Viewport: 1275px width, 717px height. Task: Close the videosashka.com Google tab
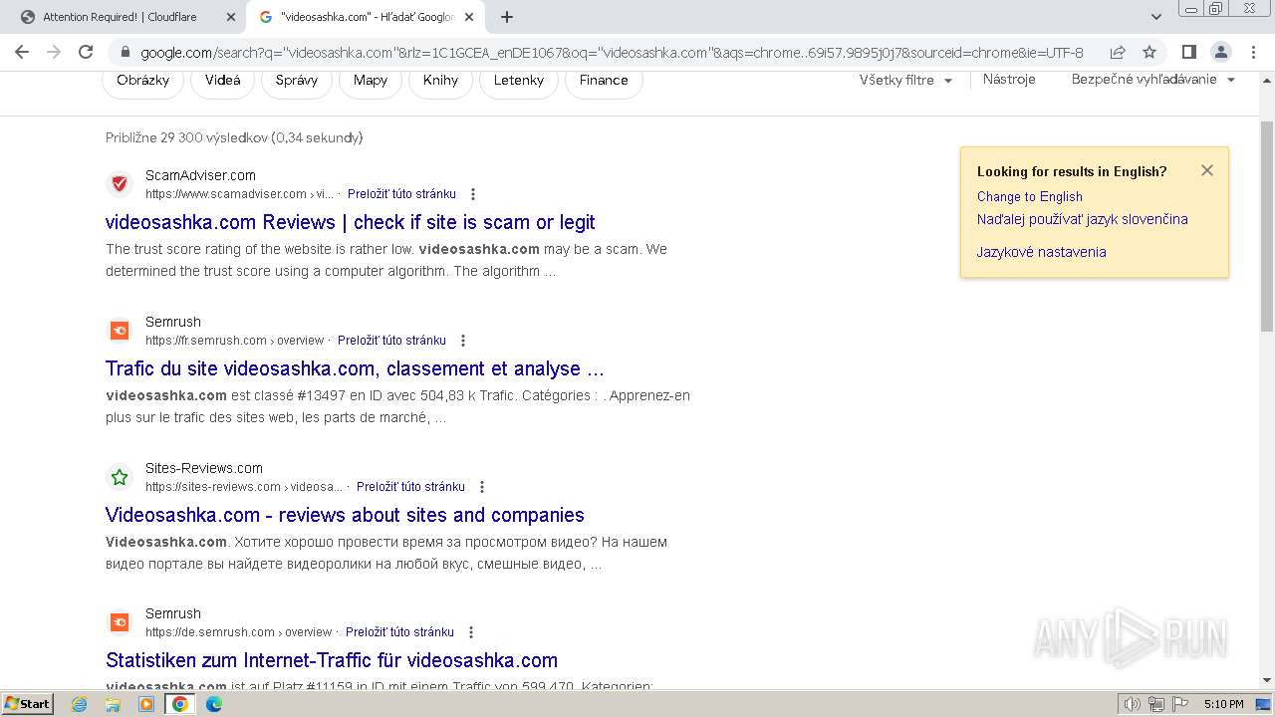(x=469, y=17)
